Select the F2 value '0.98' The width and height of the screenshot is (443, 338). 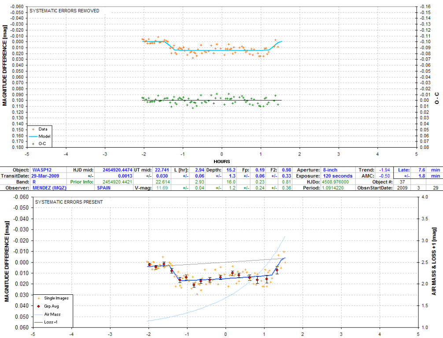tap(287, 170)
